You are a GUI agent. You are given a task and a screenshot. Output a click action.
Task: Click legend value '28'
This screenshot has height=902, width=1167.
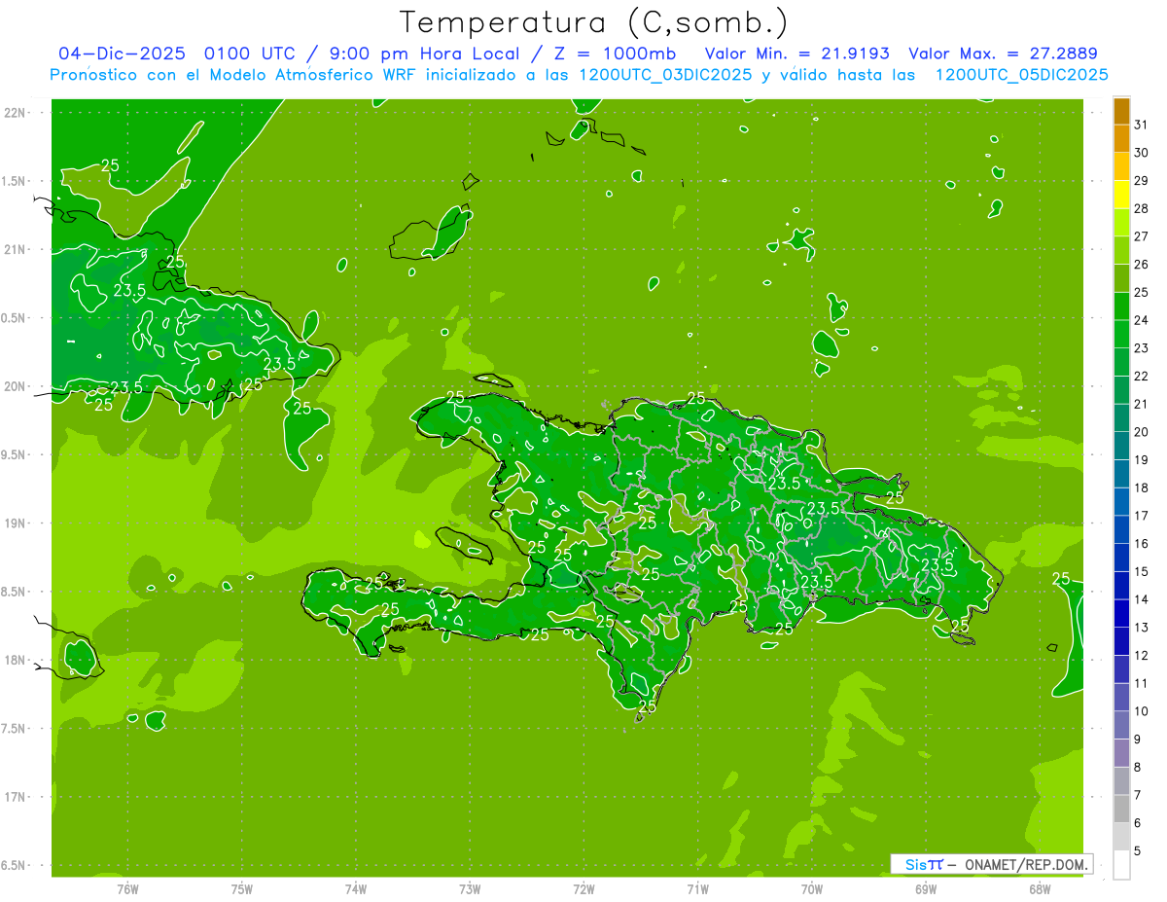tap(1142, 208)
